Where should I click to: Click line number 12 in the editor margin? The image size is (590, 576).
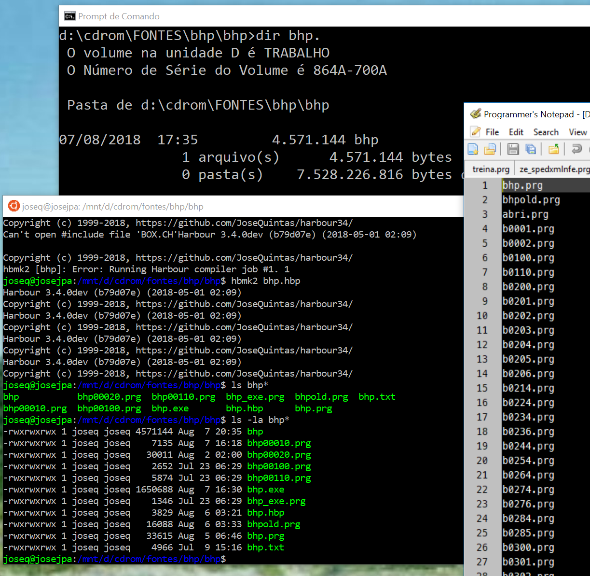coord(482,345)
